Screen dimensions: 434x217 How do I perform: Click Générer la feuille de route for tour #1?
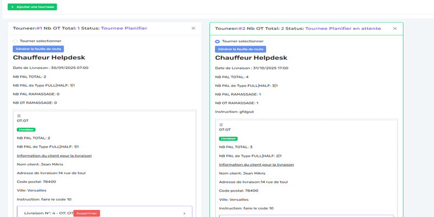(x=38, y=49)
